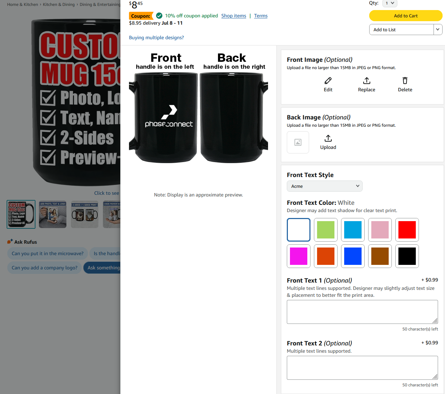
Task: Select the 2-Sided / 1-Sided Print thumbnail
Action: pyautogui.click(x=84, y=214)
